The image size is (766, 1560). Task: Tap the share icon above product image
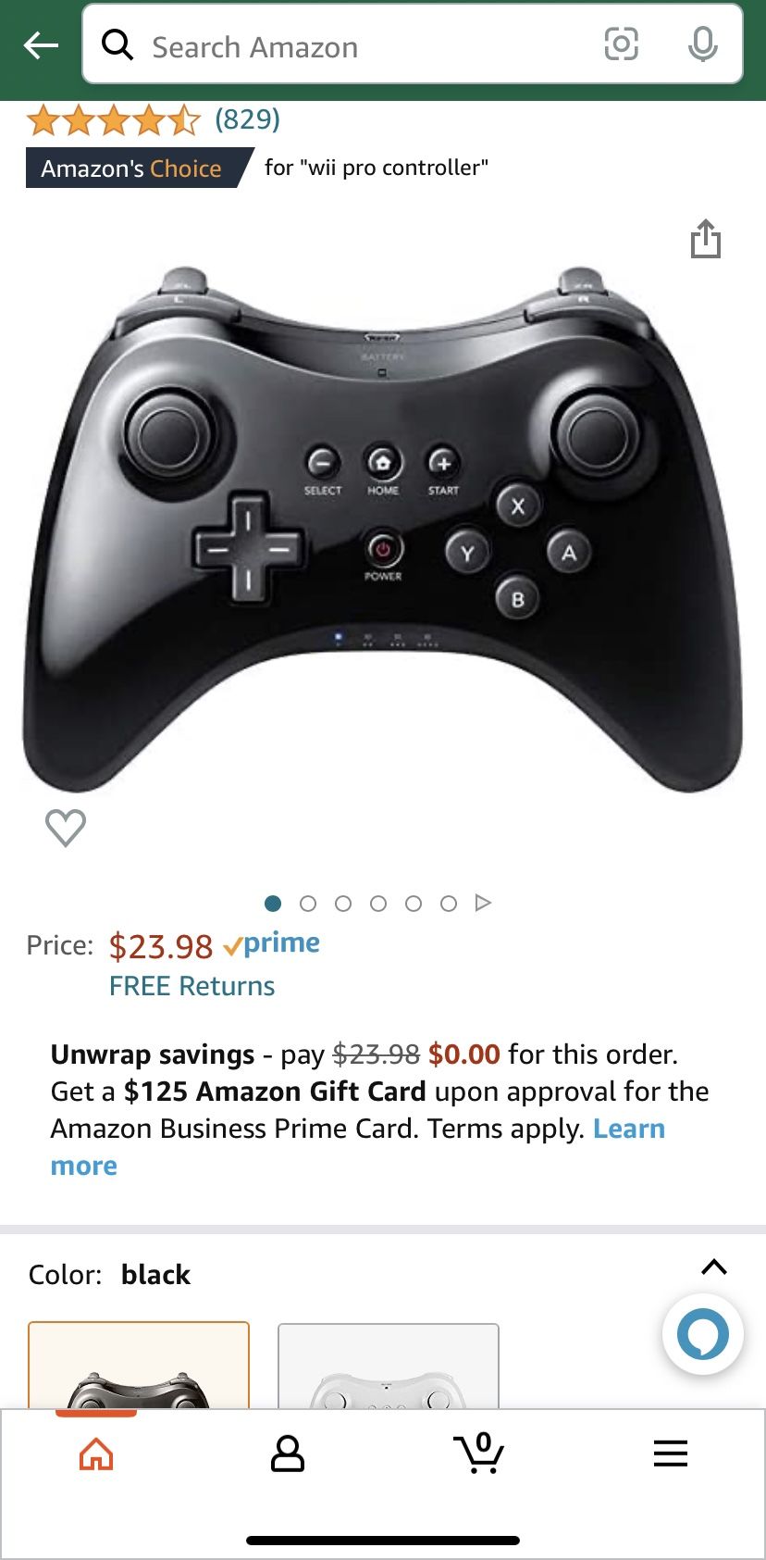click(x=705, y=239)
